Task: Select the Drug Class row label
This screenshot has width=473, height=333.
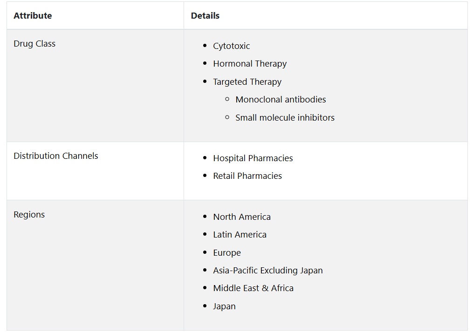Action: tap(34, 44)
